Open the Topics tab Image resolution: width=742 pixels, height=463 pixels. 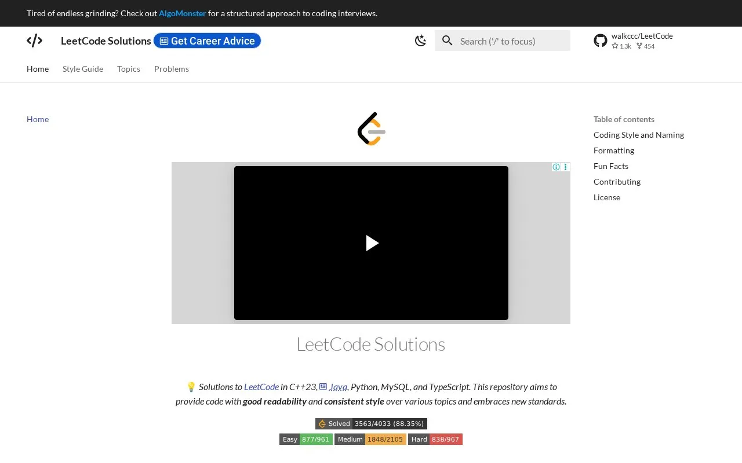(129, 69)
